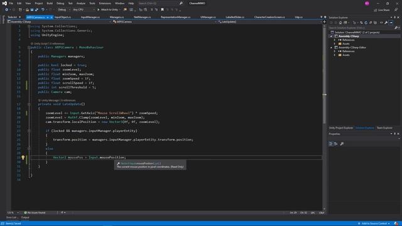This screenshot has width=402, height=226.
Task: Click the bookmark toolbar icon
Action: pyautogui.click(x=162, y=10)
